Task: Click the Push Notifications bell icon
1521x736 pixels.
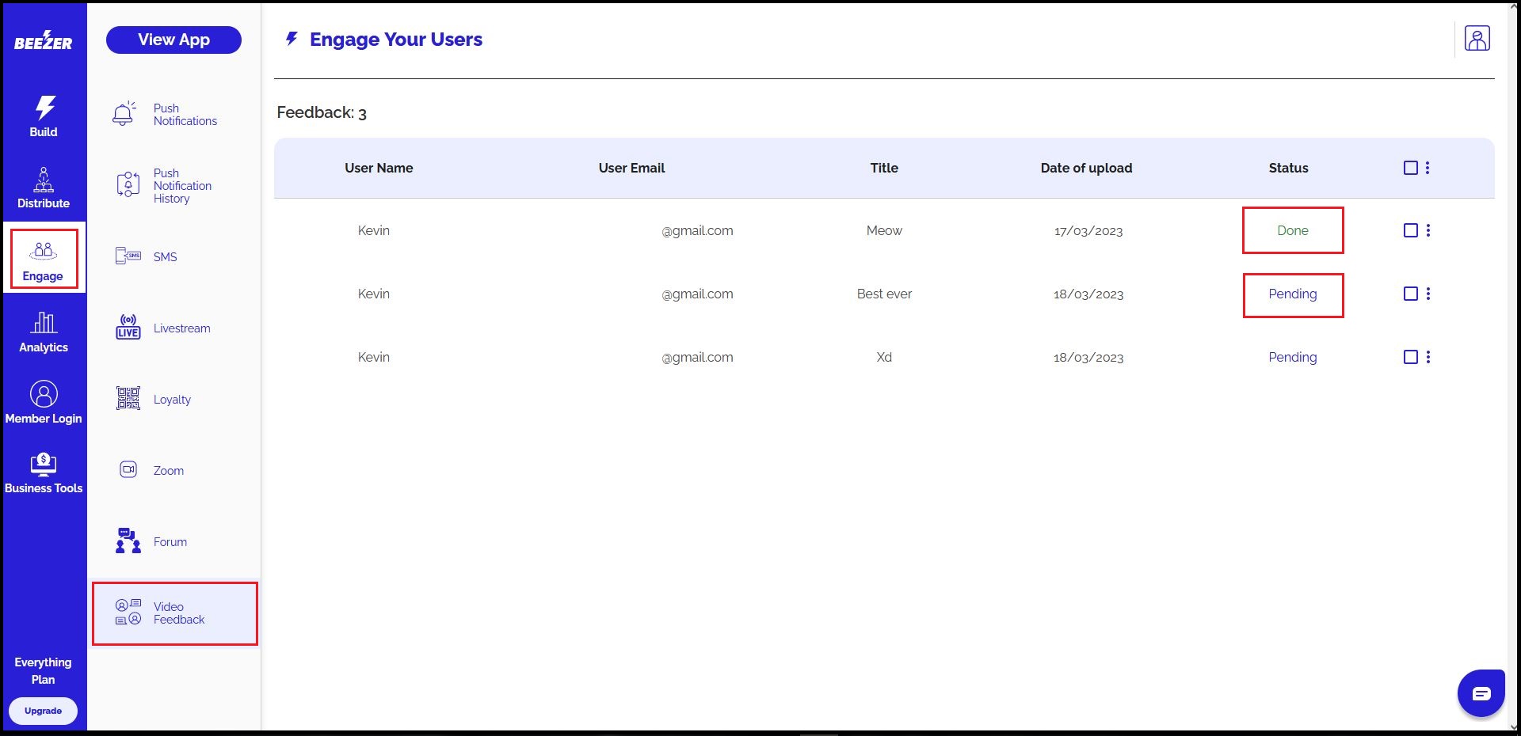Action: tap(124, 114)
